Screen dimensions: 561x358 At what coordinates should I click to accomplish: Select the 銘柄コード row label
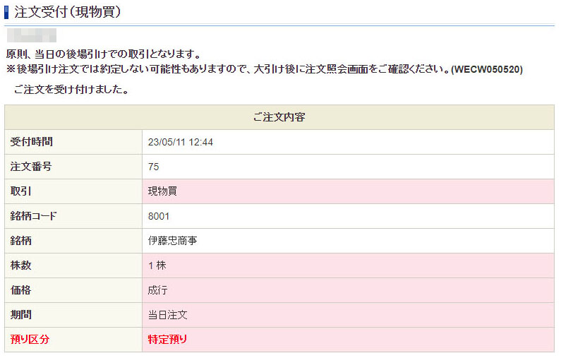[x=34, y=216]
